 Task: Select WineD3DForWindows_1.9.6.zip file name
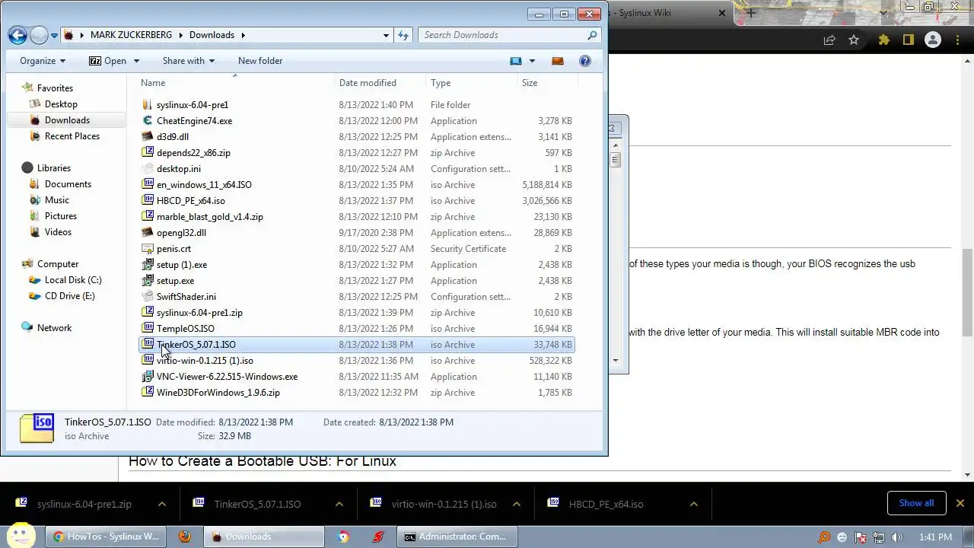click(x=218, y=393)
